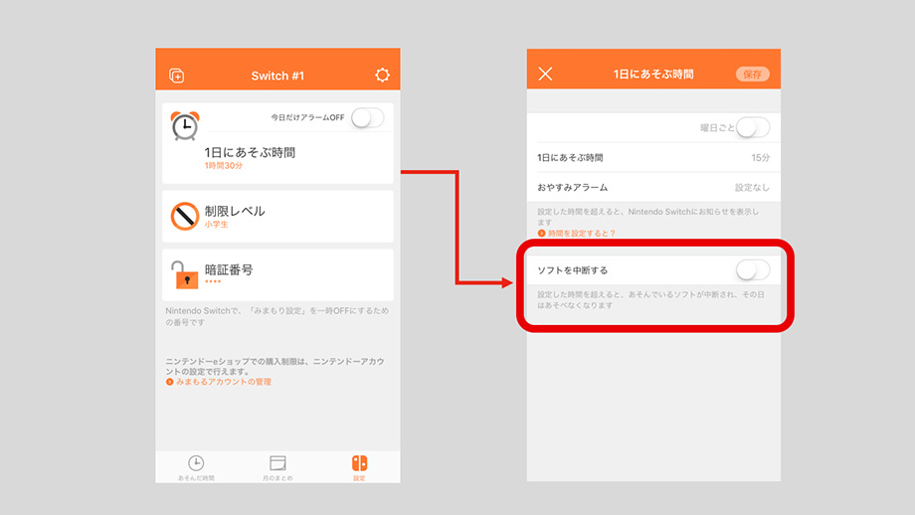The height and width of the screenshot is (515, 915).
Task: Open settings gear icon beside Switch #1
Action: 382,76
